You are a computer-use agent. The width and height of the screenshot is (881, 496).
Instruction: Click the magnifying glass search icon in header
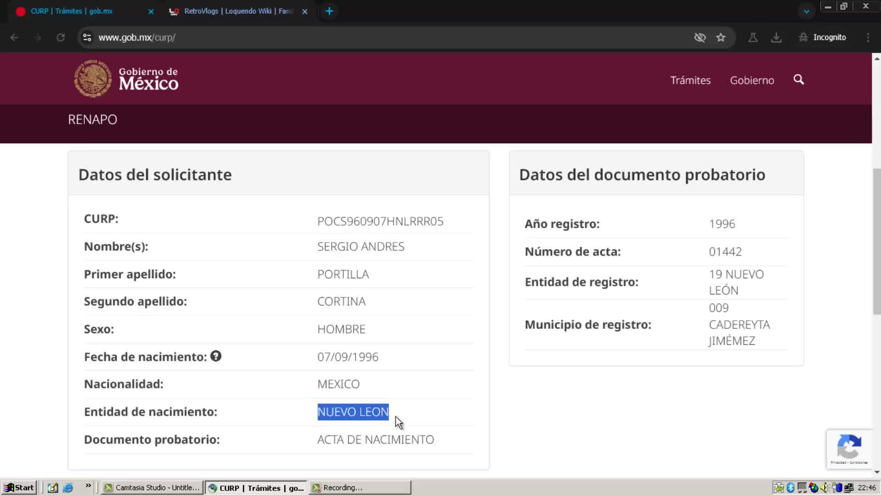click(x=798, y=80)
